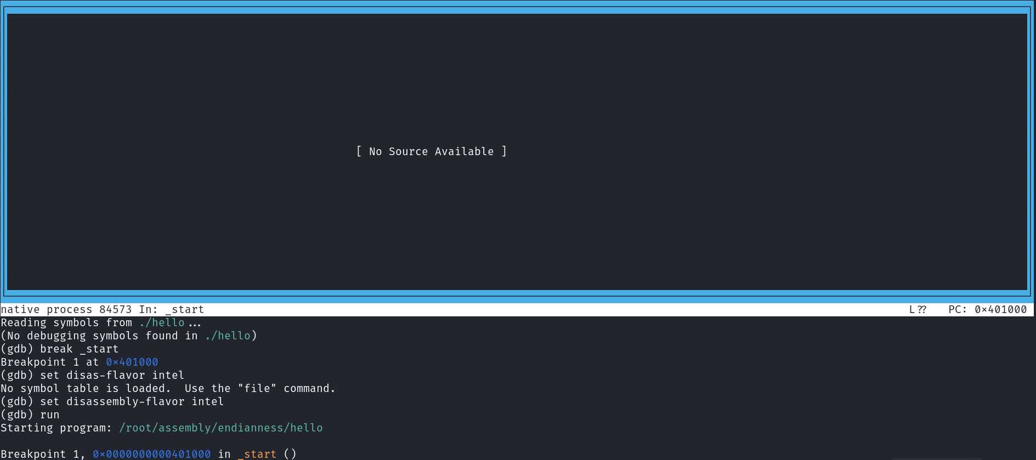Screen dimensions: 1036x460
Task: Click the "Starting program:" label
Action: (56, 428)
